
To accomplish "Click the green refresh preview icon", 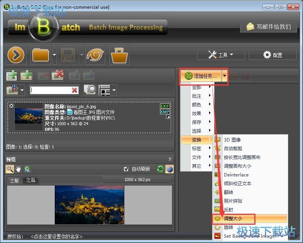I will (x=160, y=169).
